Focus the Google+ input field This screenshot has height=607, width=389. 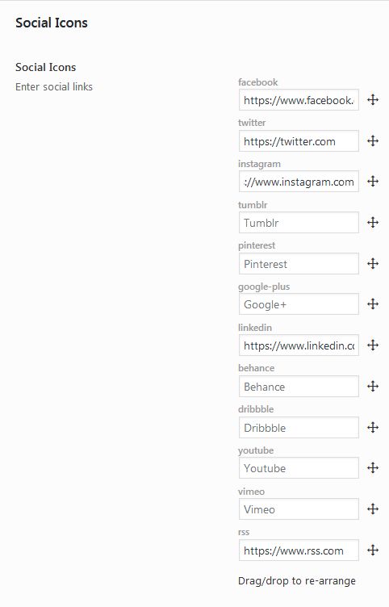pyautogui.click(x=299, y=304)
